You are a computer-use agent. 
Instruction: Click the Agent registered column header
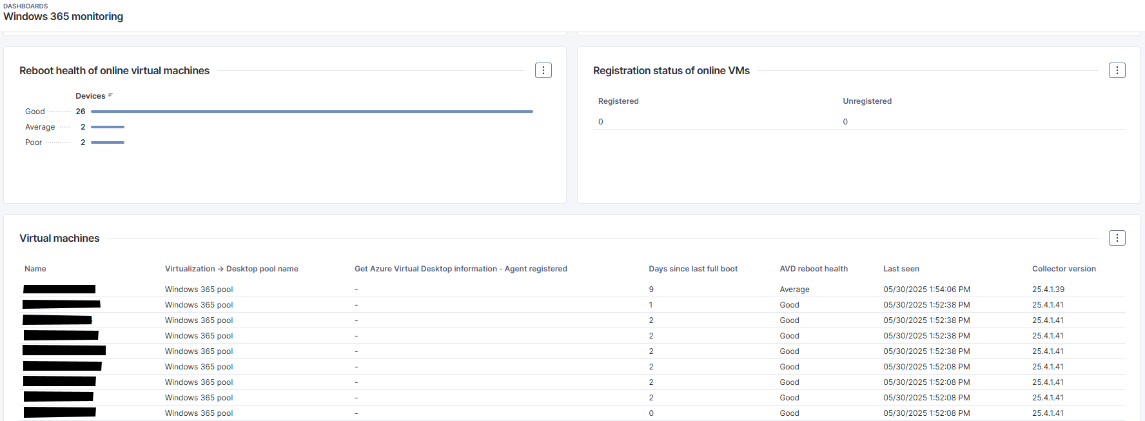pos(460,269)
